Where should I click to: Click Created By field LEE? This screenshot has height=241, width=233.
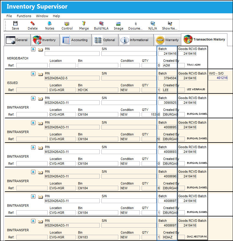(x=174, y=90)
